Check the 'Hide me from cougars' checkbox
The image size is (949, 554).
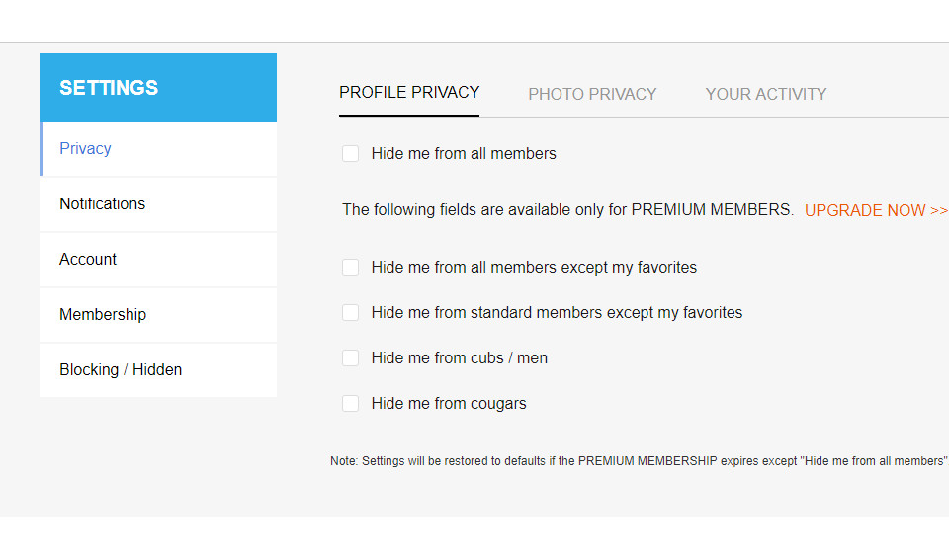point(350,403)
